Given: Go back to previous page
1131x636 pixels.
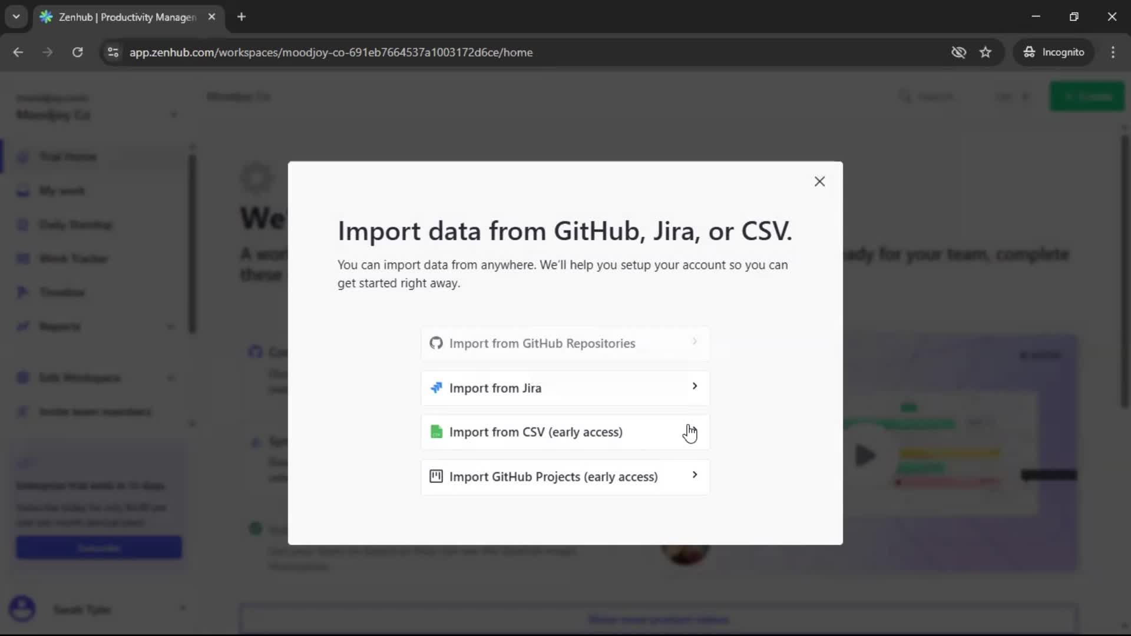Looking at the screenshot, I should [18, 52].
